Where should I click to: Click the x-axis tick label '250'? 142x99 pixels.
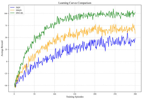click(115, 94)
